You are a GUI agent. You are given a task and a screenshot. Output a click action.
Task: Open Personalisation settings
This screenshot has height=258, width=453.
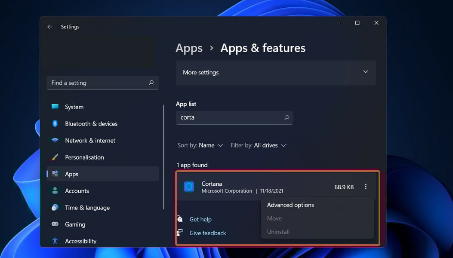[103, 157]
